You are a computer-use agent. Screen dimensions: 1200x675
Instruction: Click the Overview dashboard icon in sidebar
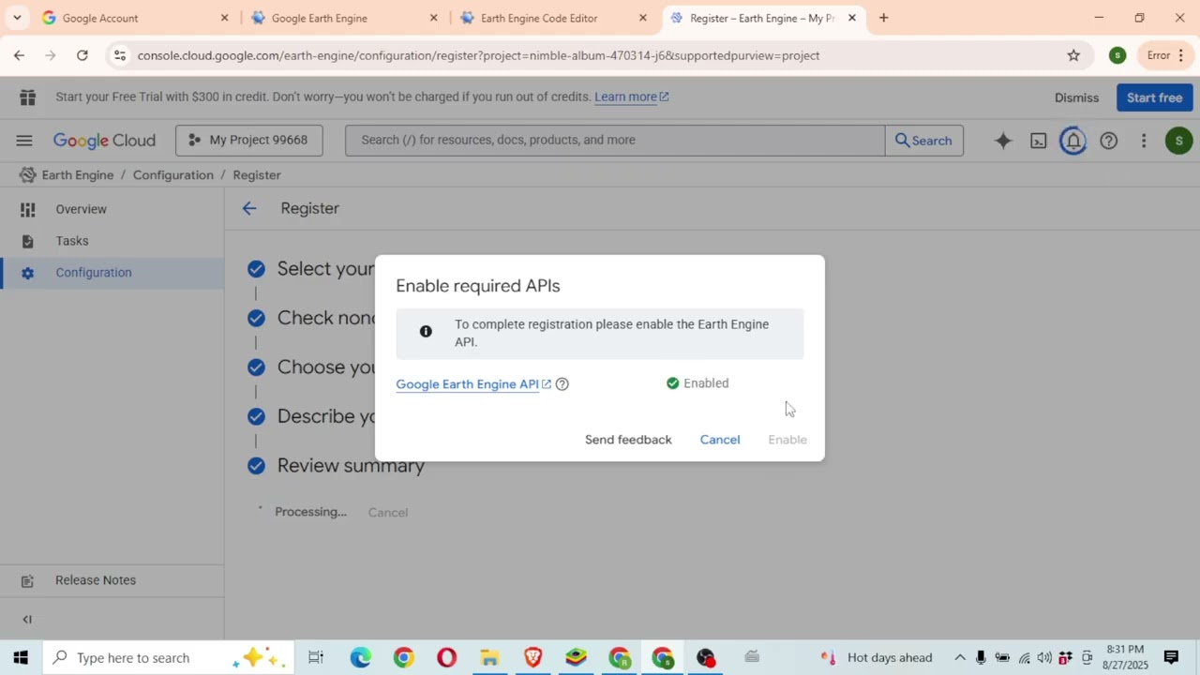(x=28, y=210)
